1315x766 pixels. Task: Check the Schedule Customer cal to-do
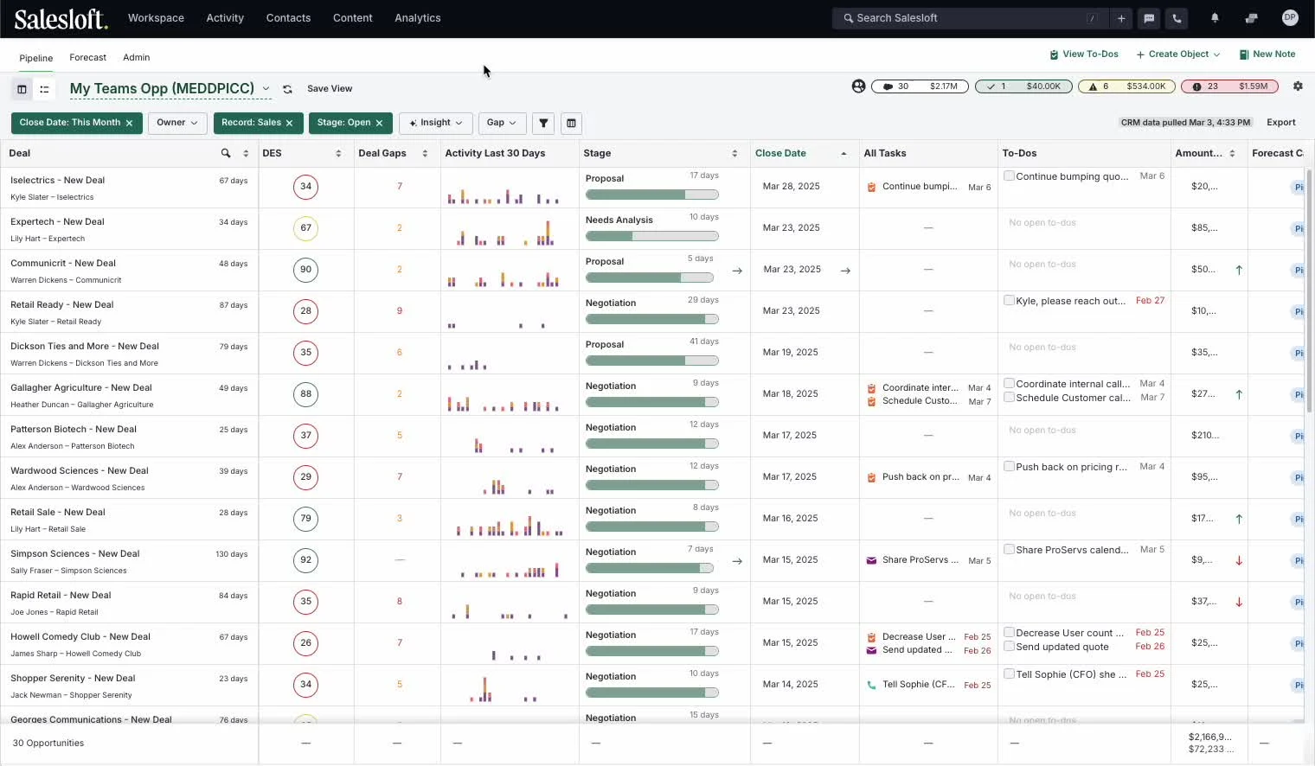(x=1009, y=397)
